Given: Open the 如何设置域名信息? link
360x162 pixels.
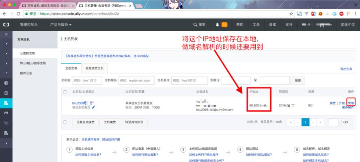Looking at the screenshot, I should (316, 155).
